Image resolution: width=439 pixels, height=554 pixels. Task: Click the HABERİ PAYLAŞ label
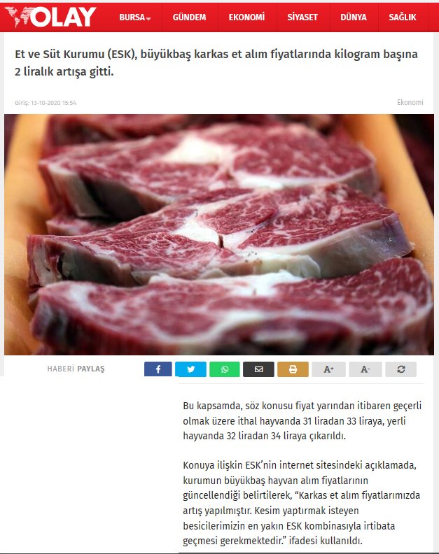[x=76, y=369]
